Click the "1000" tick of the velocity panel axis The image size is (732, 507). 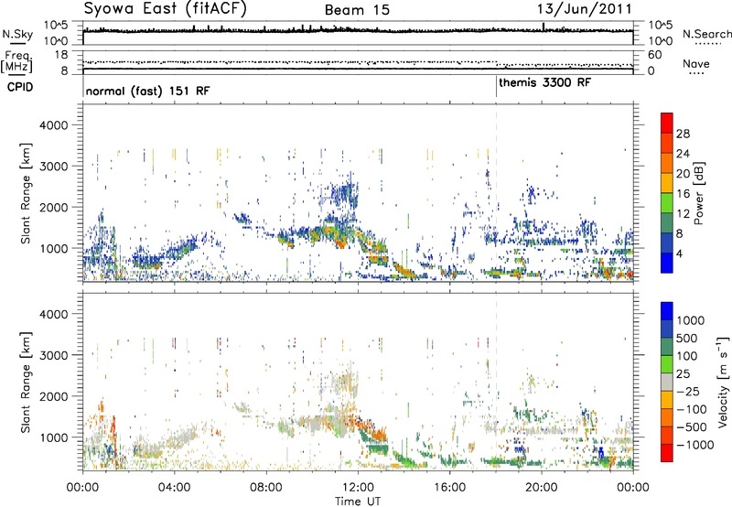pyautogui.click(x=53, y=437)
